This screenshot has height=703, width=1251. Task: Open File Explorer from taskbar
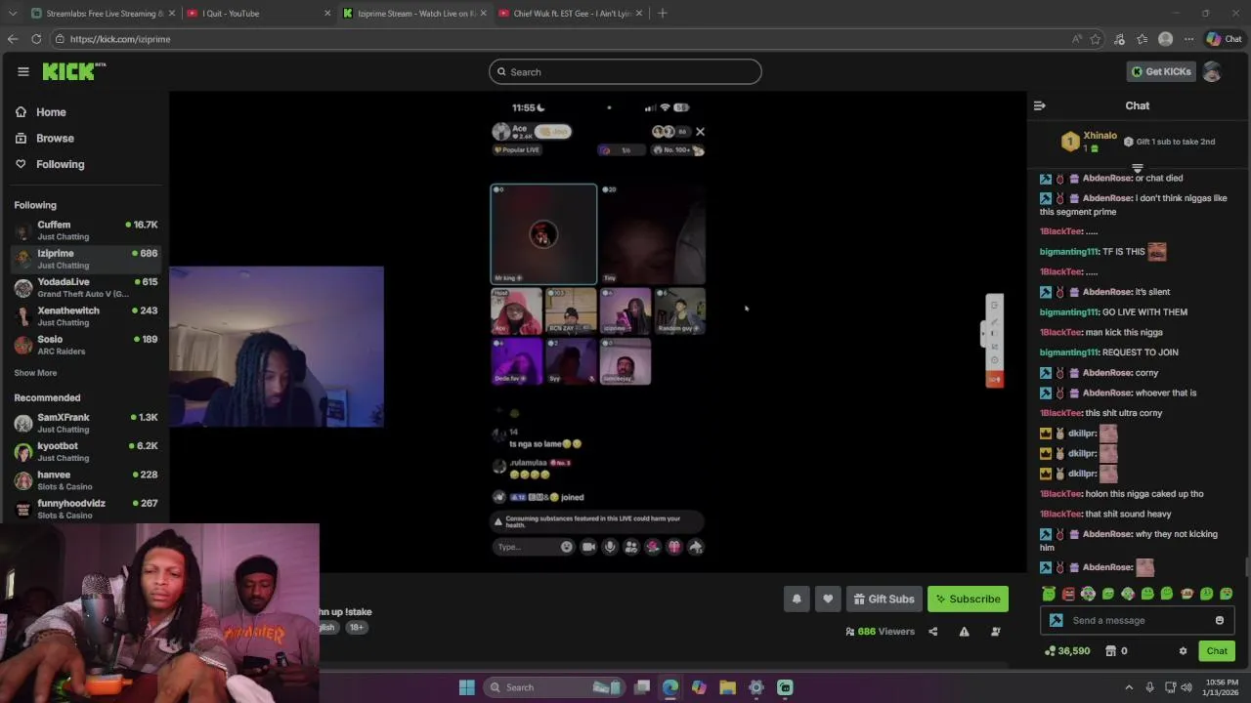tap(727, 687)
